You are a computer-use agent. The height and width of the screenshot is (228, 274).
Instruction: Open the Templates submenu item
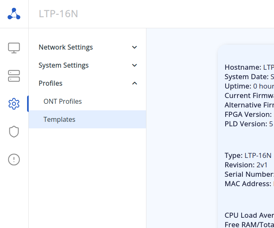[x=59, y=120]
